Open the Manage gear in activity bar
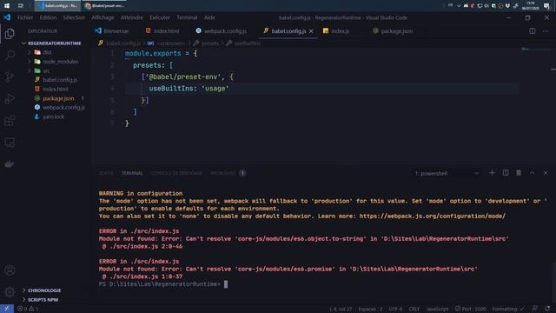The width and height of the screenshot is (556, 313). [10, 292]
